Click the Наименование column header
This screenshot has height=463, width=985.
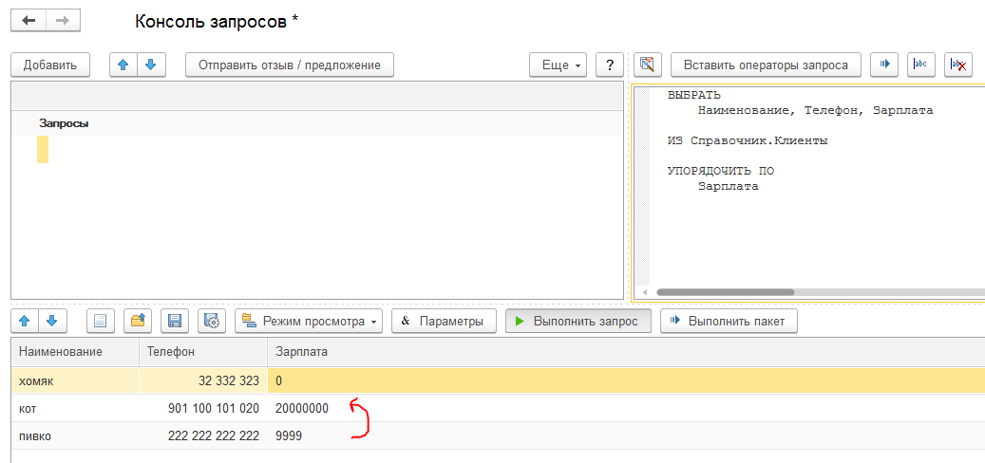pyautogui.click(x=75, y=353)
